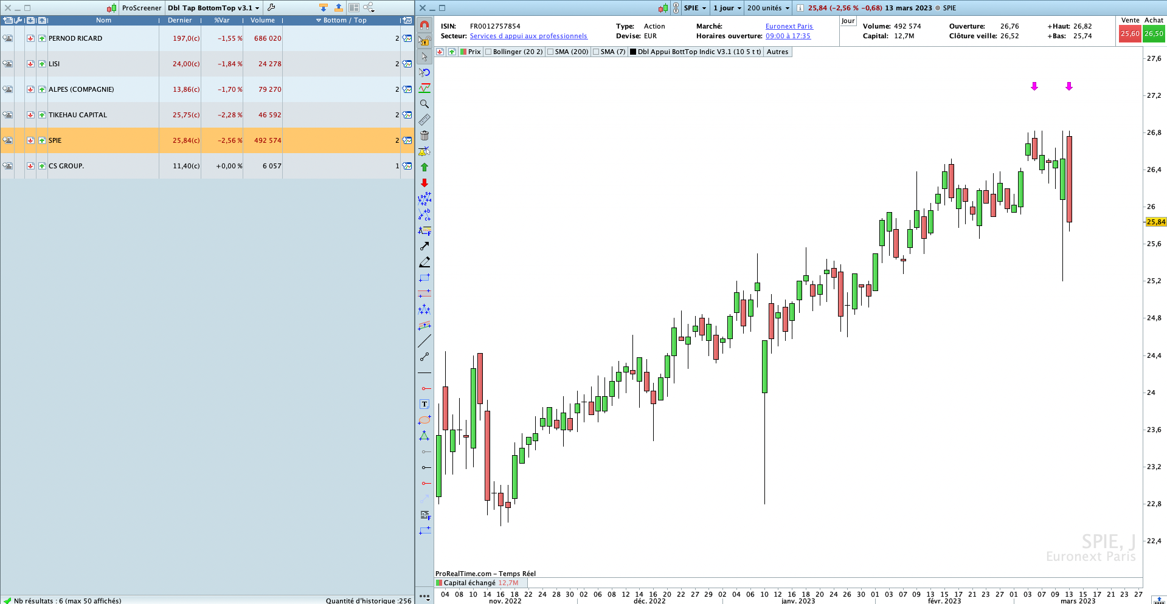The height and width of the screenshot is (604, 1167).
Task: Select the Fibonacci retracement tool
Action: coord(424,230)
